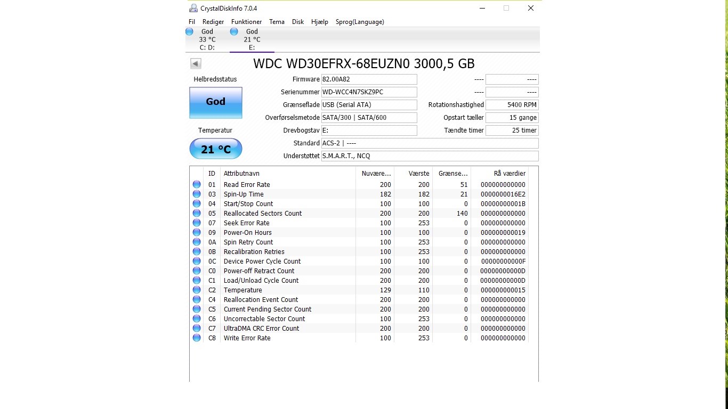Click the status orb for Reallocation Event Count
Screen dimensions: 728x409
click(197, 299)
